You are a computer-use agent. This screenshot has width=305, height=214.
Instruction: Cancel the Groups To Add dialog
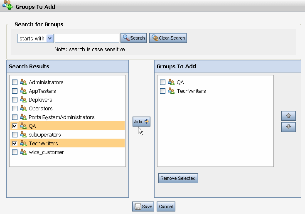pyautogui.click(x=165, y=207)
